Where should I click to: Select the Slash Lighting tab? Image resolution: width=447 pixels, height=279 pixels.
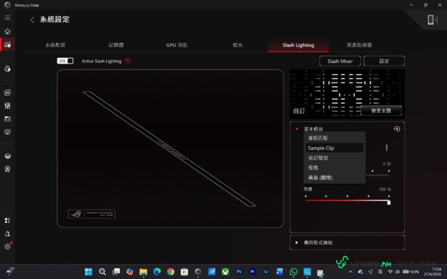click(x=298, y=45)
